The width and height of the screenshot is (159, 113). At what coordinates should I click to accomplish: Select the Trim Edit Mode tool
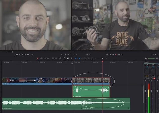tap(41, 58)
